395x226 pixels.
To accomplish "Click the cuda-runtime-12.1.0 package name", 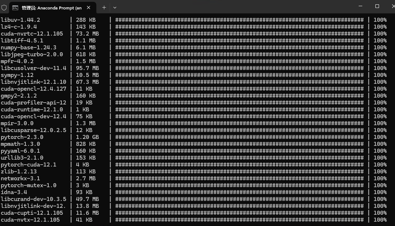I will coord(32,110).
